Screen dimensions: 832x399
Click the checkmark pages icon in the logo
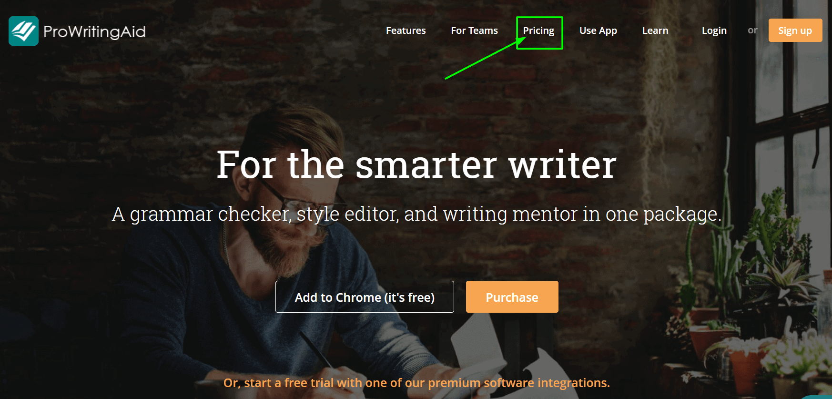(x=23, y=31)
